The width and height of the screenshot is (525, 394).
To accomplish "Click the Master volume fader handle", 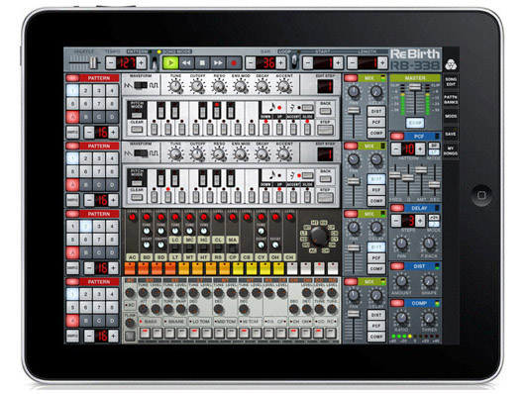I will [415, 87].
